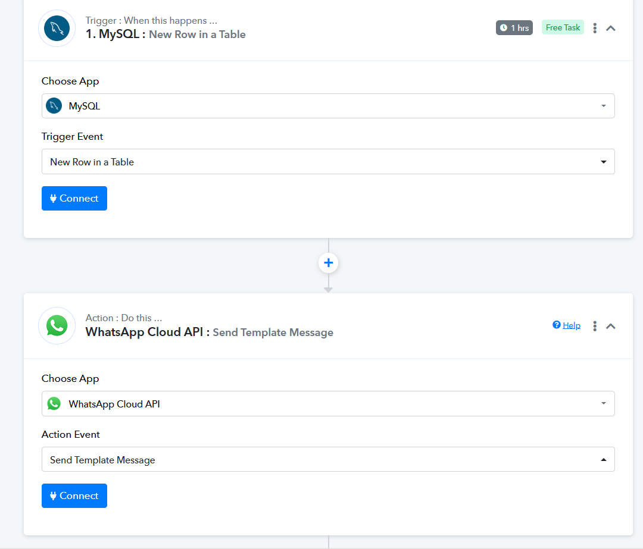Connect the MySQL trigger app
The width and height of the screenshot is (643, 549).
coord(74,198)
